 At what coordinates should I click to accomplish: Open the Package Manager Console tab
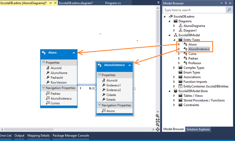pyautogui.click(x=71, y=135)
